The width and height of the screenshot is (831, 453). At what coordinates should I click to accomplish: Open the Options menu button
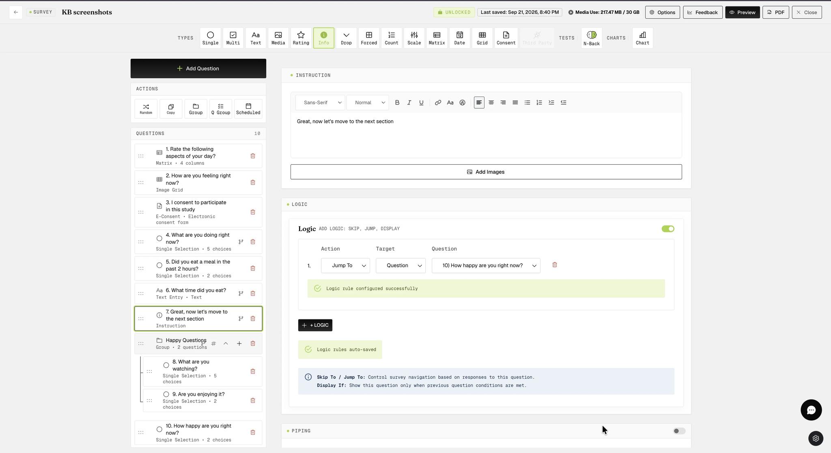(x=662, y=12)
